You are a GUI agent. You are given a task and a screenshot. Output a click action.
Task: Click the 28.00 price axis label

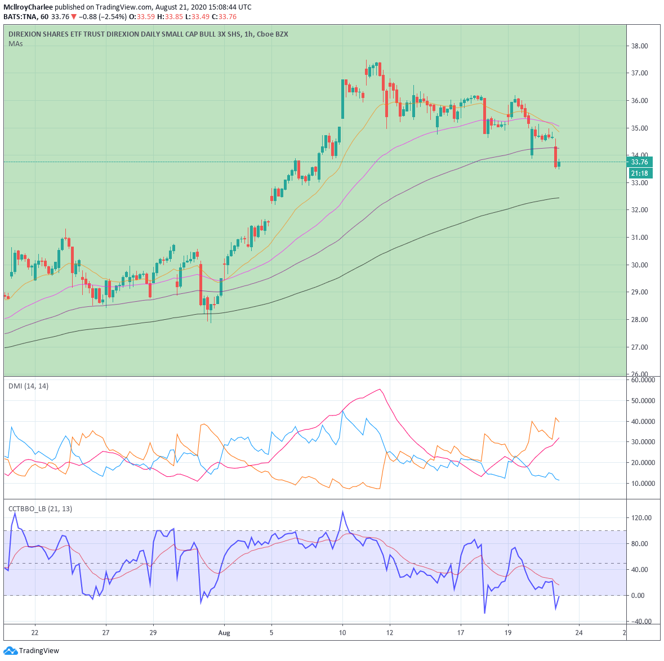[639, 320]
